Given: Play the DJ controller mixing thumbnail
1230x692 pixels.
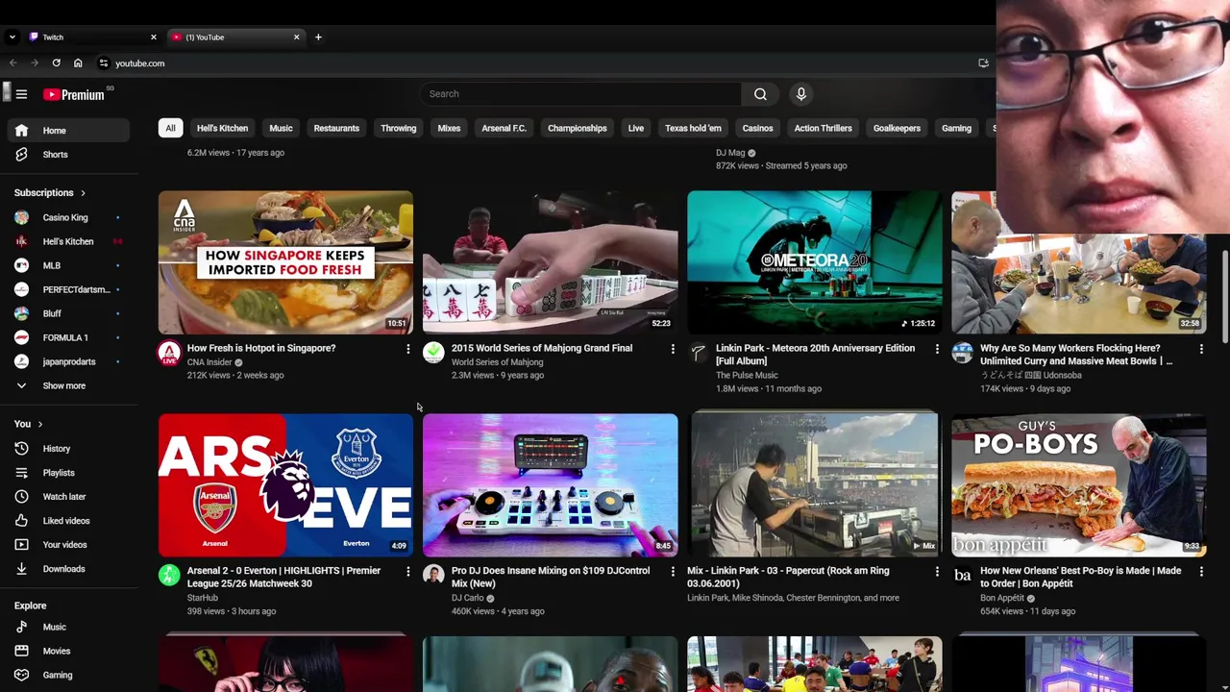Looking at the screenshot, I should pos(550,484).
